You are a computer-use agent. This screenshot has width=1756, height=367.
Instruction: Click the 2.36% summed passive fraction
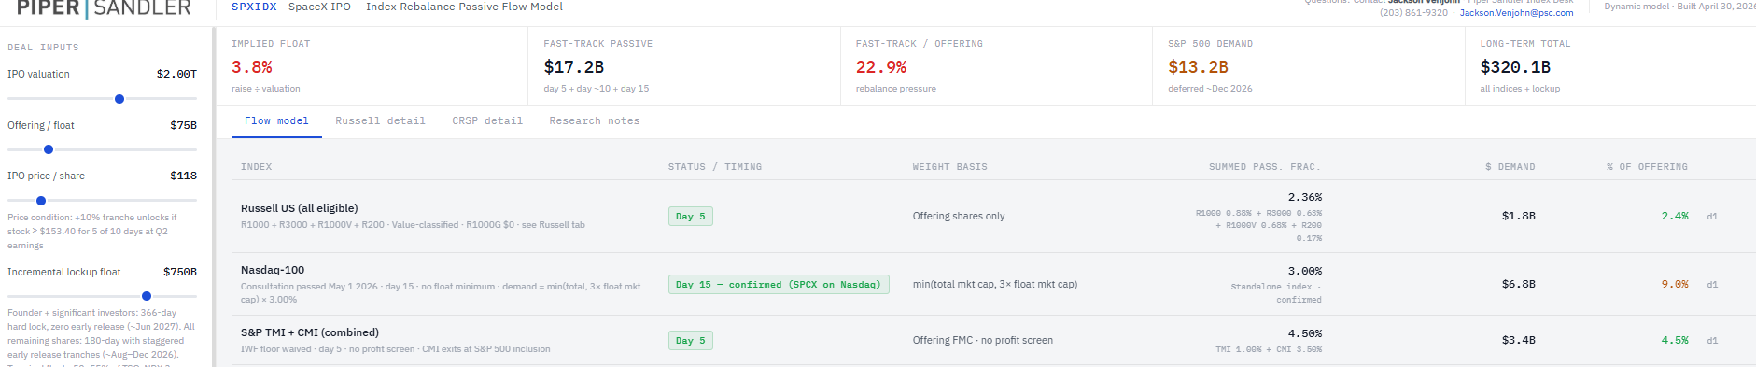pyautogui.click(x=1305, y=197)
